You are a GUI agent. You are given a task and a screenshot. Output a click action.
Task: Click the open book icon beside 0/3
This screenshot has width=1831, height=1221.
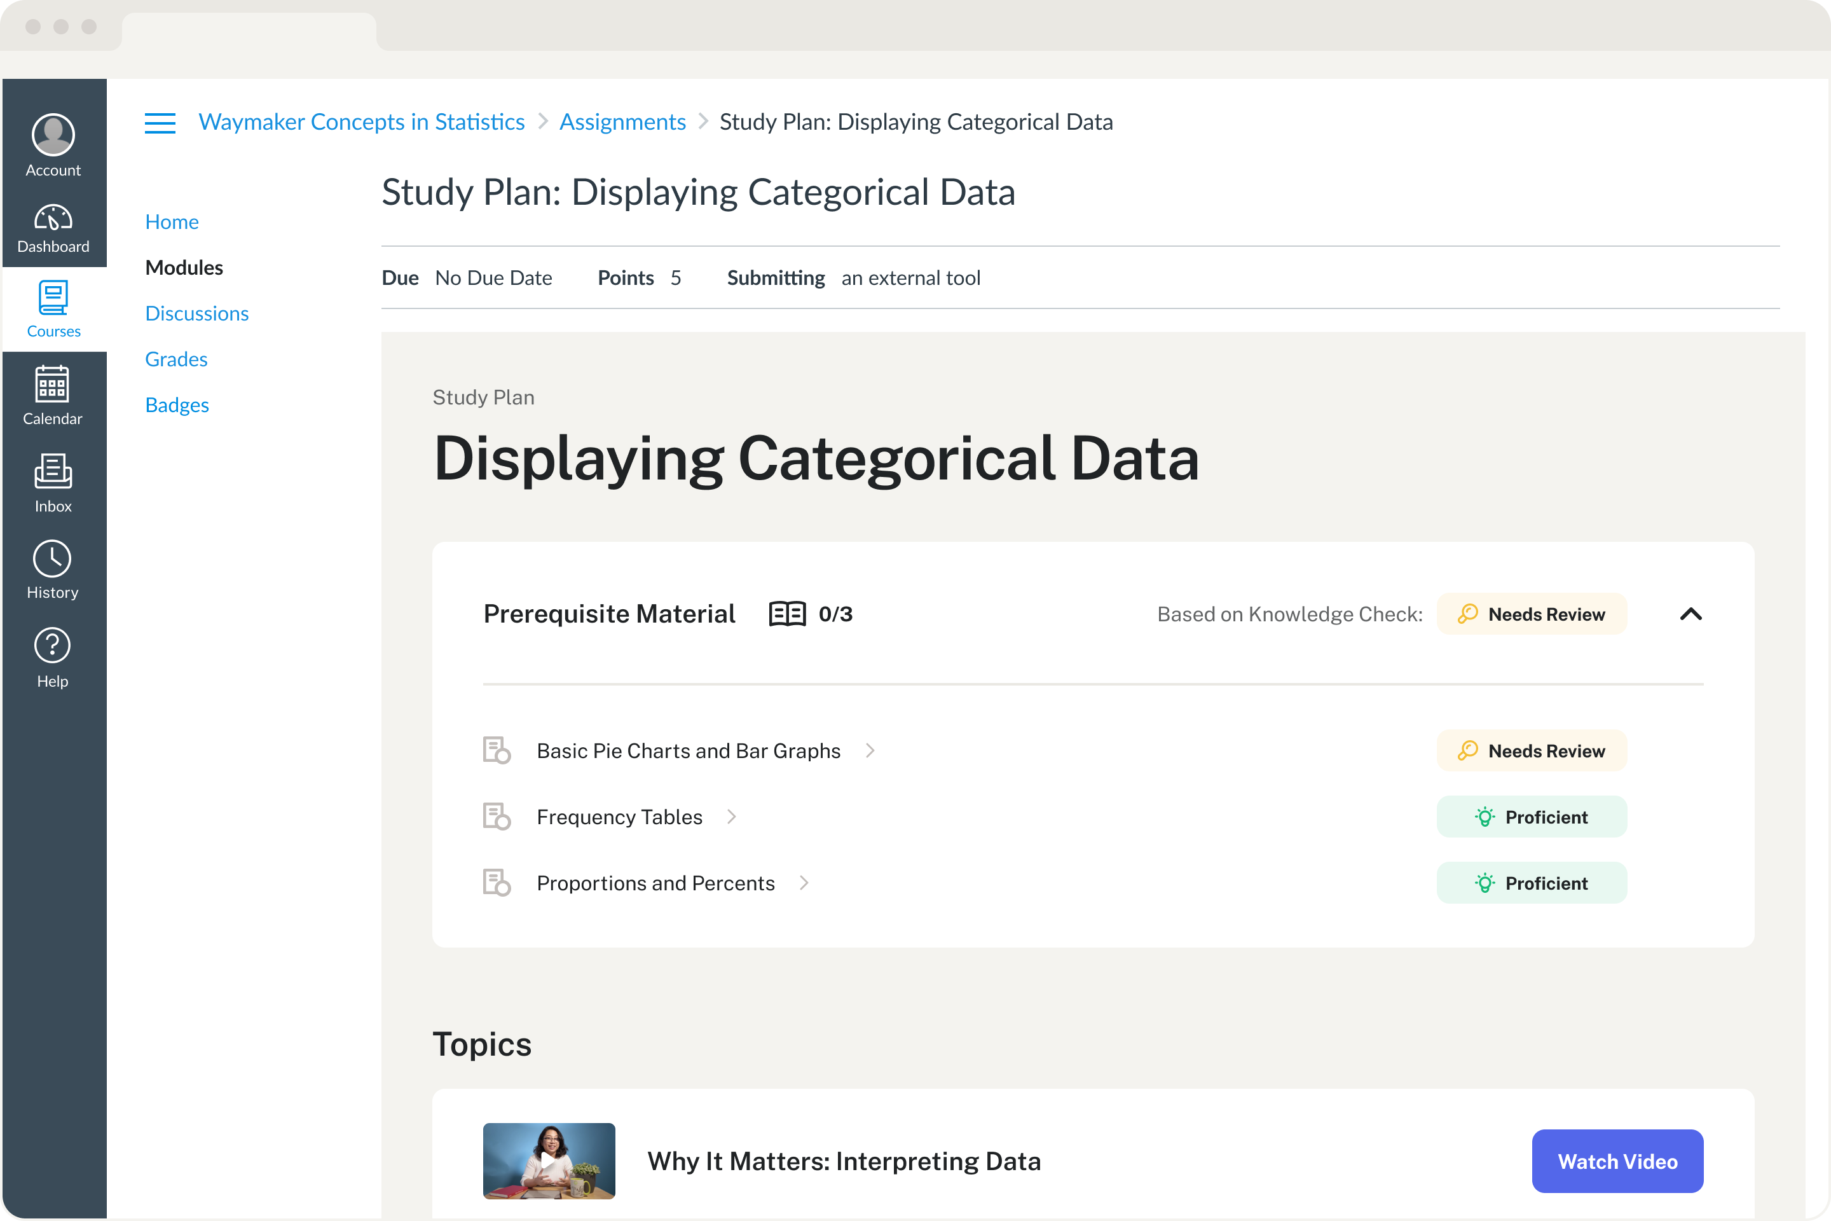point(787,614)
